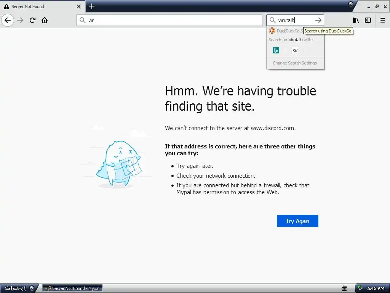The width and height of the screenshot is (390, 293).
Task: Open a new tab with plus button
Action: [x=92, y=6]
